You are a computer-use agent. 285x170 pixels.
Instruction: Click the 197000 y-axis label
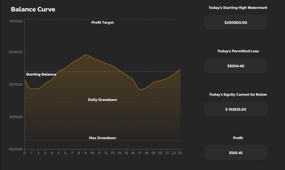(x=16, y=85)
